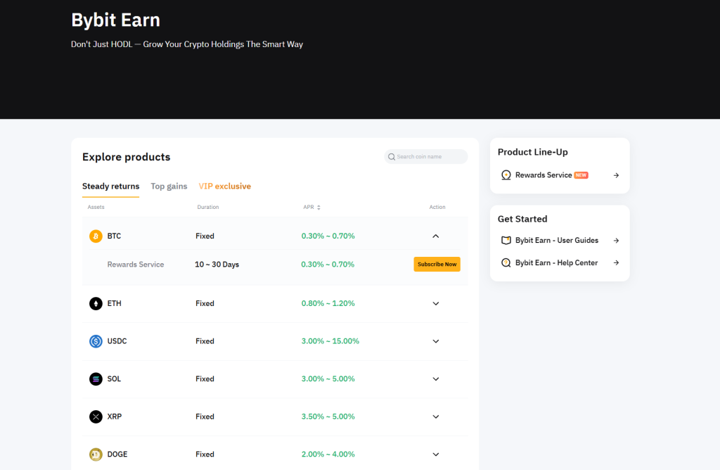Click the XRP coin icon
720x470 pixels.
tap(96, 417)
